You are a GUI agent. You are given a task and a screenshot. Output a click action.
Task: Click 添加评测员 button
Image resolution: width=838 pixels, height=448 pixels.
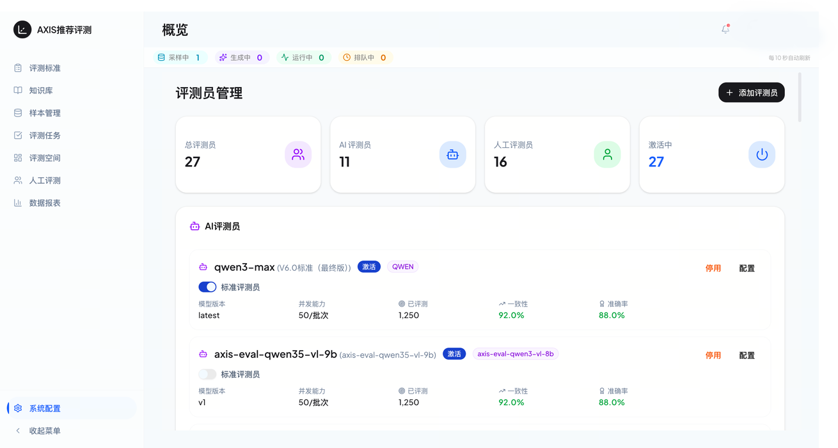[x=752, y=93]
